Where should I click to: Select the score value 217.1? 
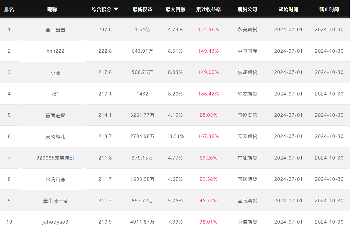click(105, 94)
